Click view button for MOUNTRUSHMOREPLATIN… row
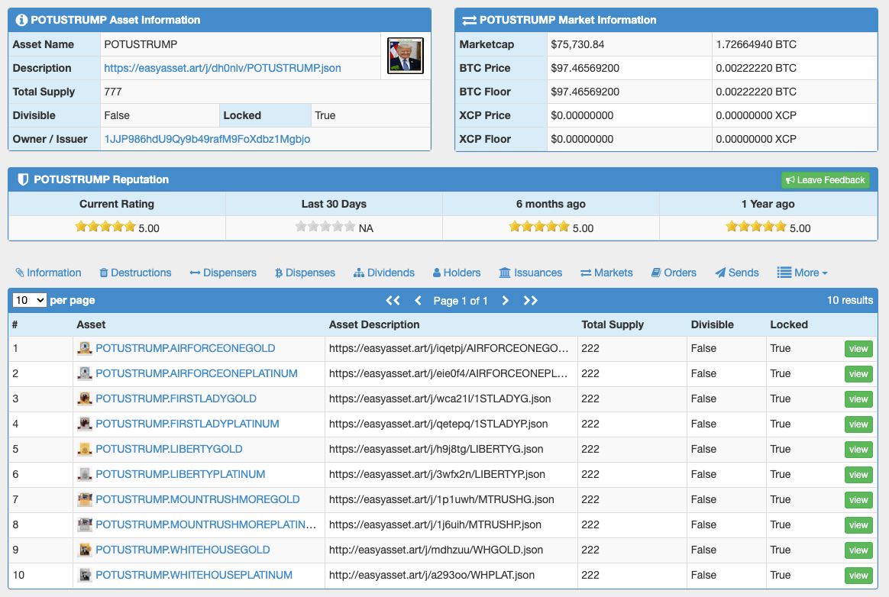Screen dimensions: 889x597 point(858,525)
